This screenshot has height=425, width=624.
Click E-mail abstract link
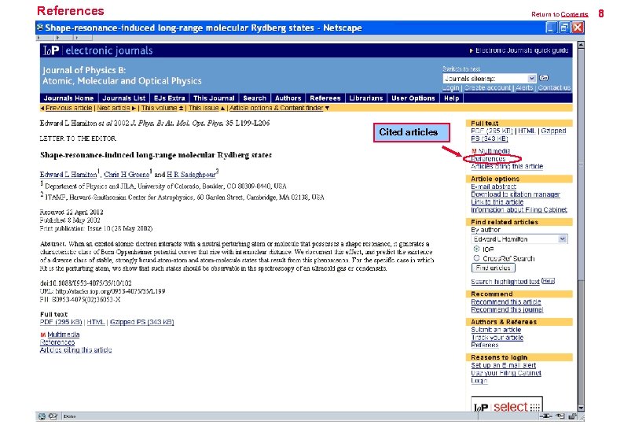(x=494, y=187)
